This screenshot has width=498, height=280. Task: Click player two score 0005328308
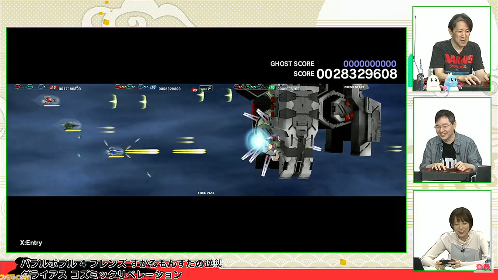pos(169,89)
